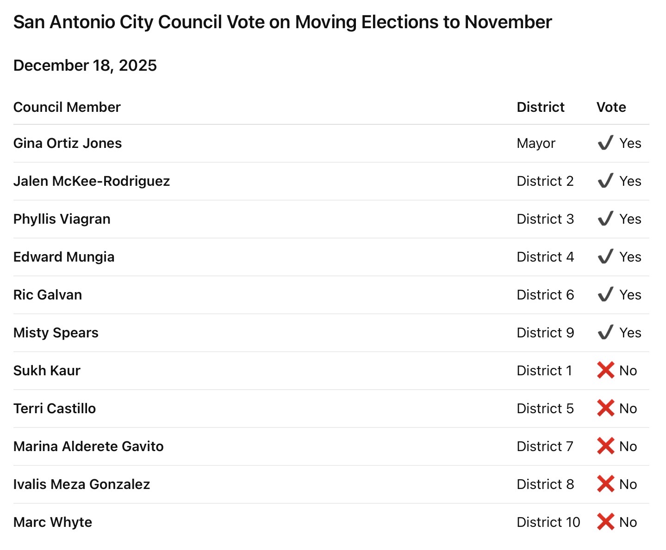
Task: Click the Vote column header
Action: coord(611,107)
